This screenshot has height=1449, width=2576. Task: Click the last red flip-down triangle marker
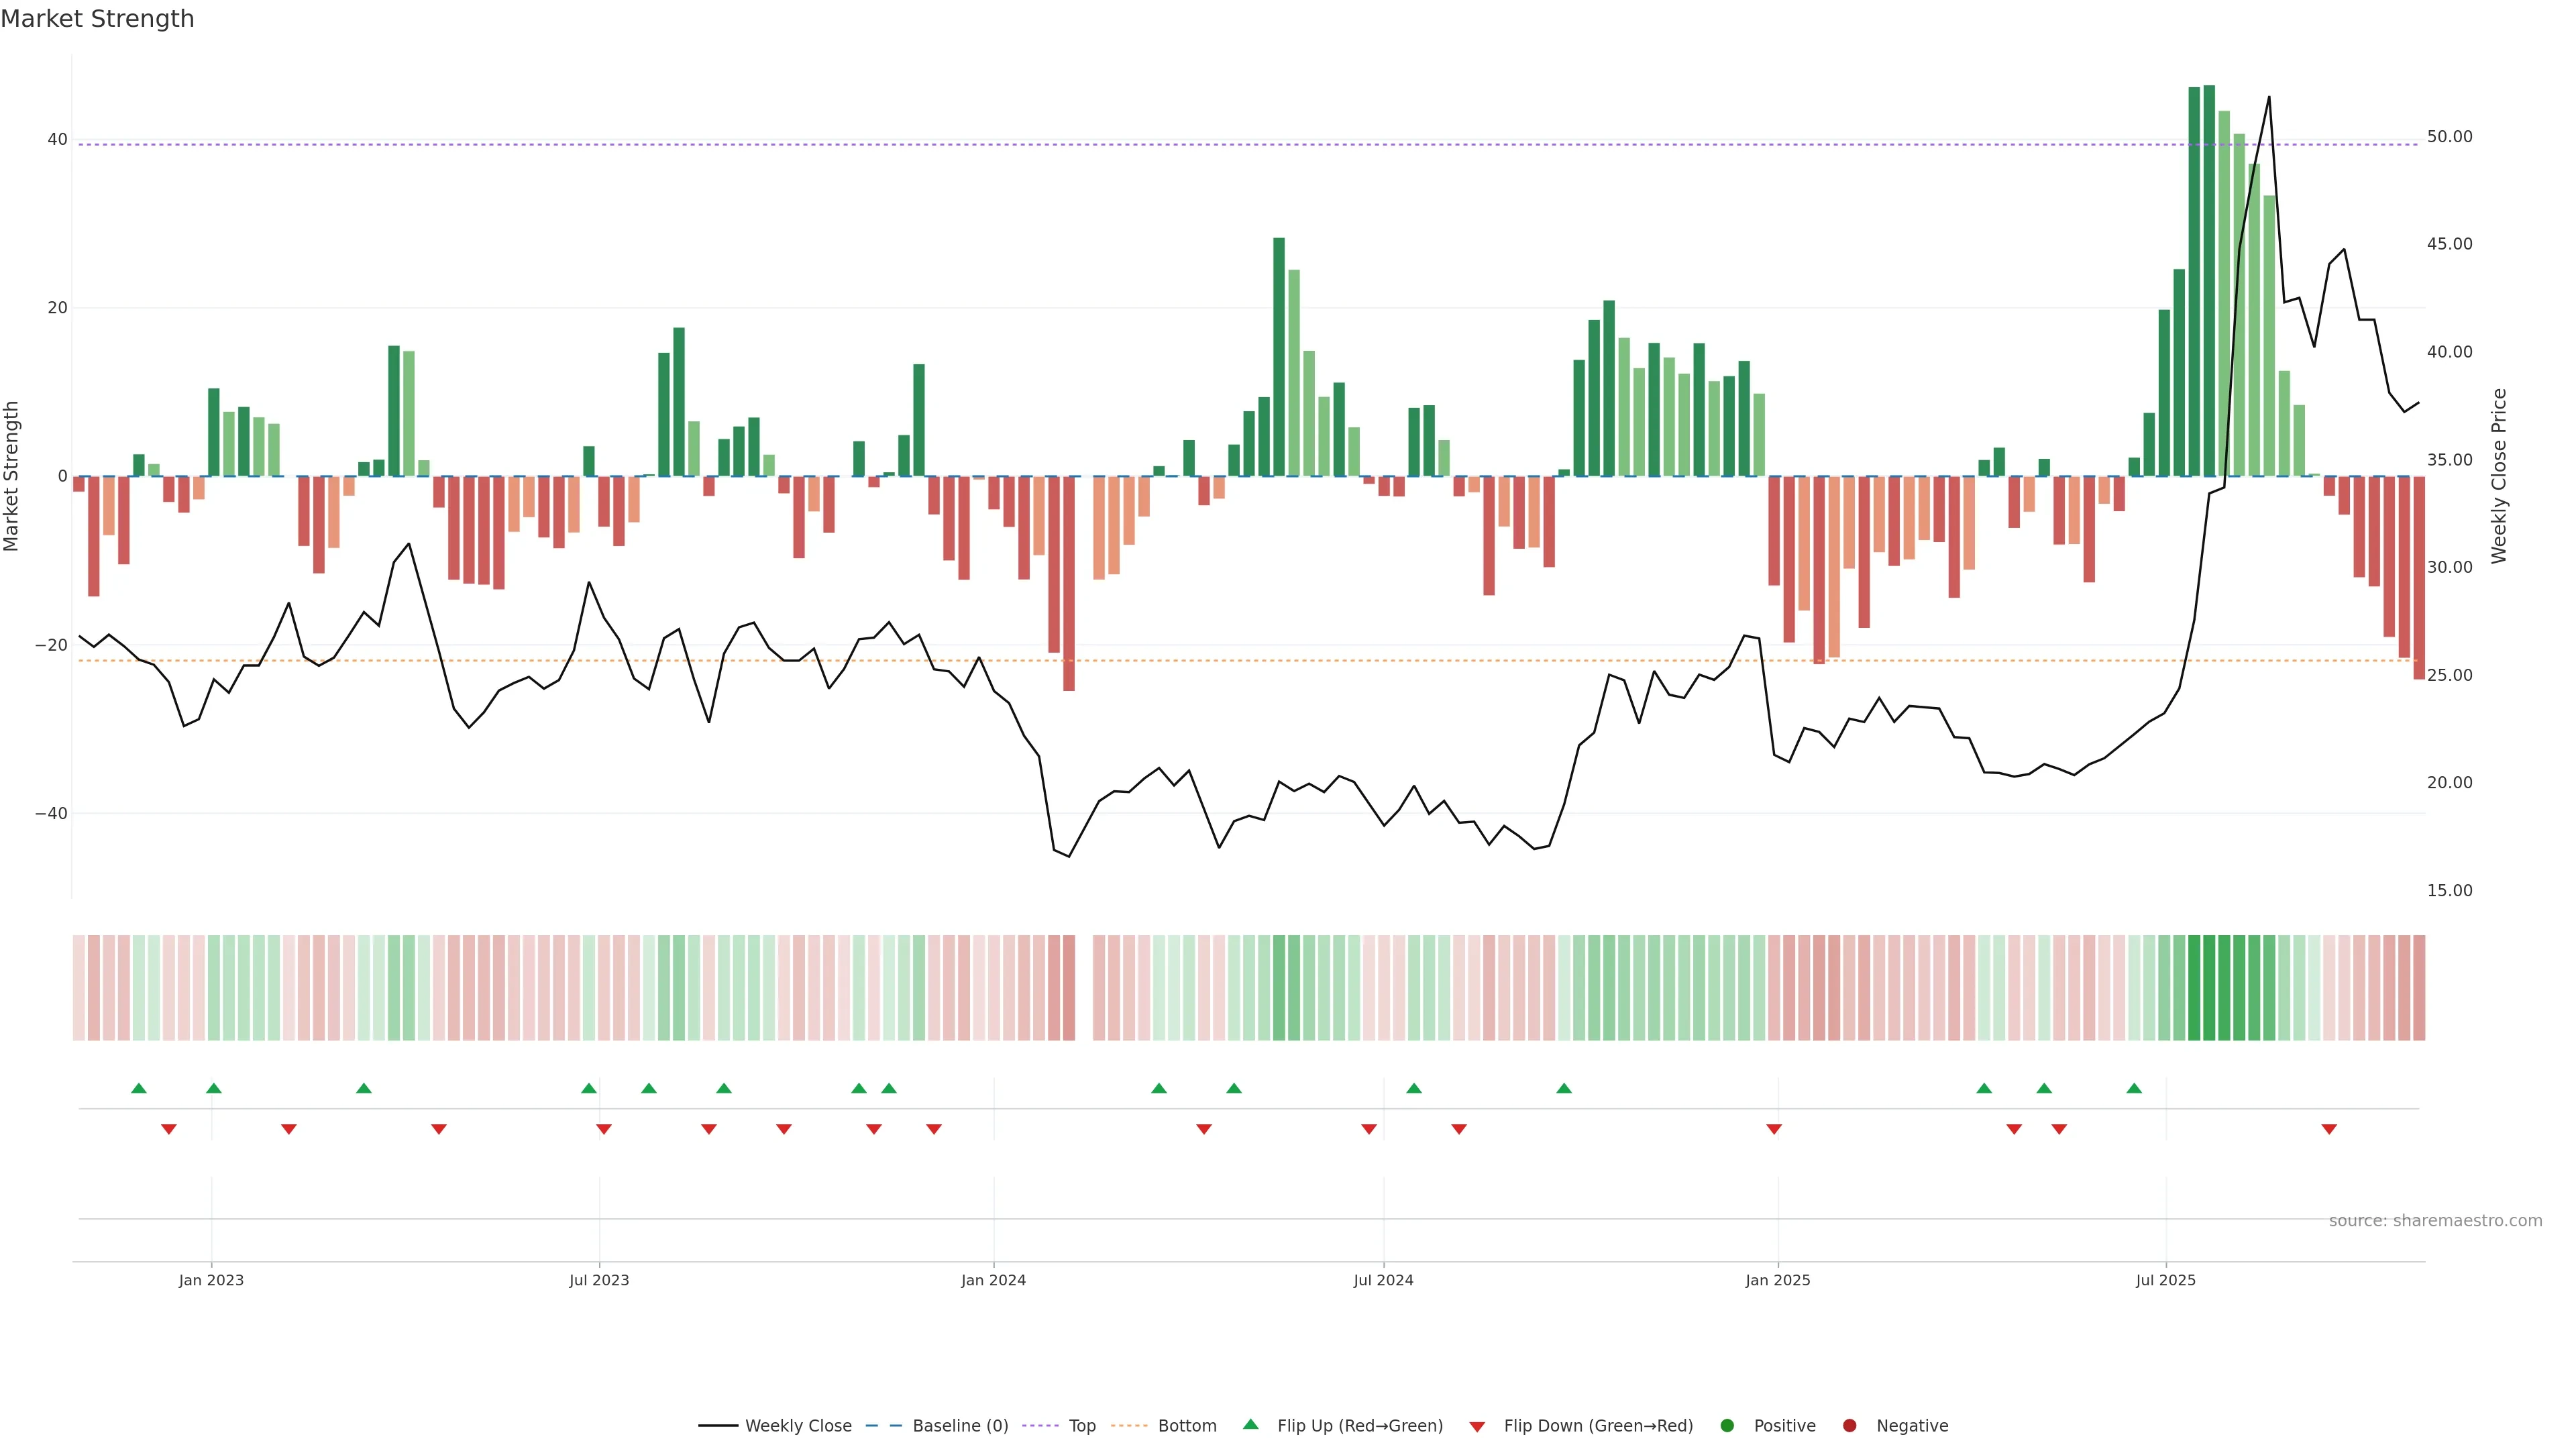[2329, 1129]
